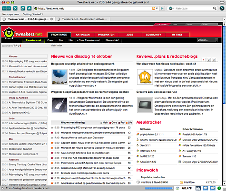Screen dimensions: 226x191
Task: Click the Intel Core folder icon
Action: (181, 182)
